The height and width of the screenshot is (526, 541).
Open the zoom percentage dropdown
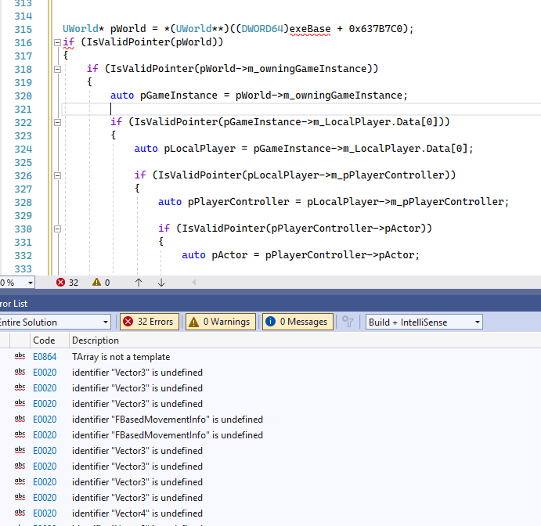(31, 283)
